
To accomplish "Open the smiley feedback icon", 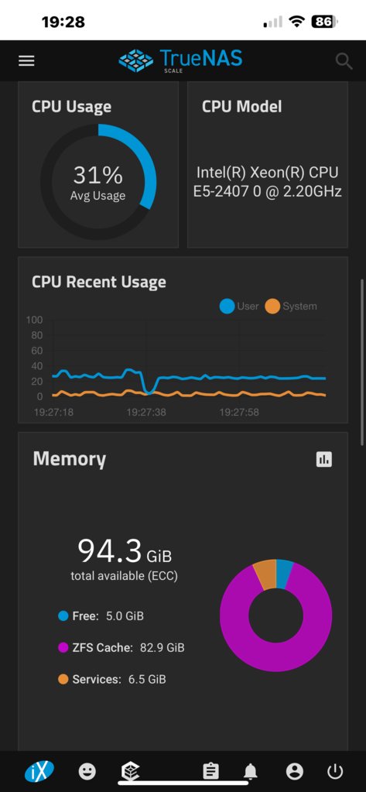I will 87,771.
